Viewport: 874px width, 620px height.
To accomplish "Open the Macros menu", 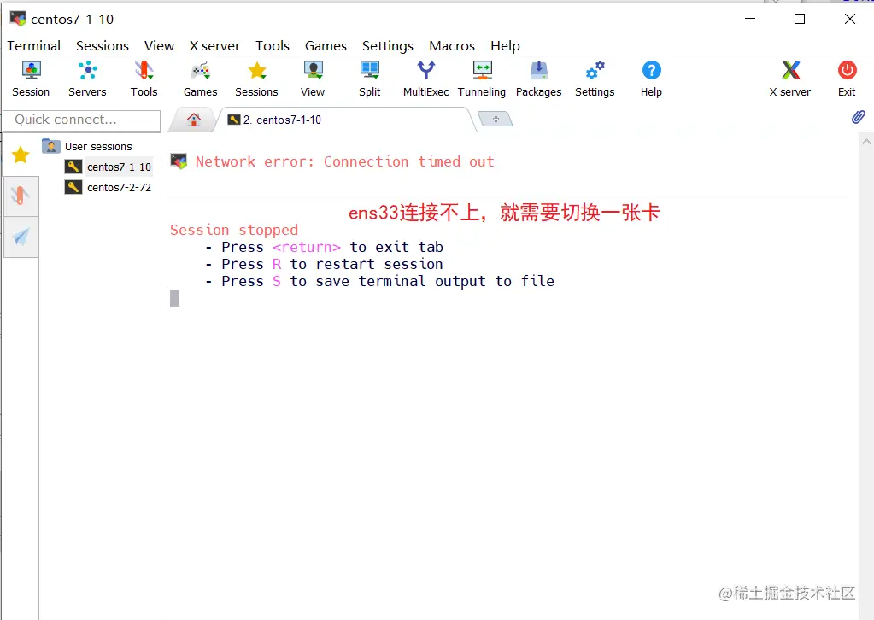I will [451, 45].
